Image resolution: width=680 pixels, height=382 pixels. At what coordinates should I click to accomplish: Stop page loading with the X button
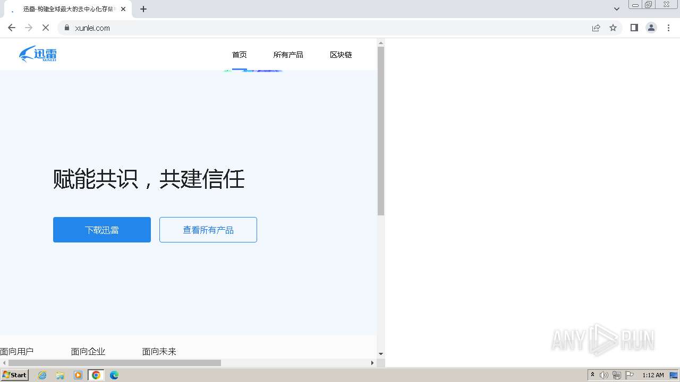46,28
